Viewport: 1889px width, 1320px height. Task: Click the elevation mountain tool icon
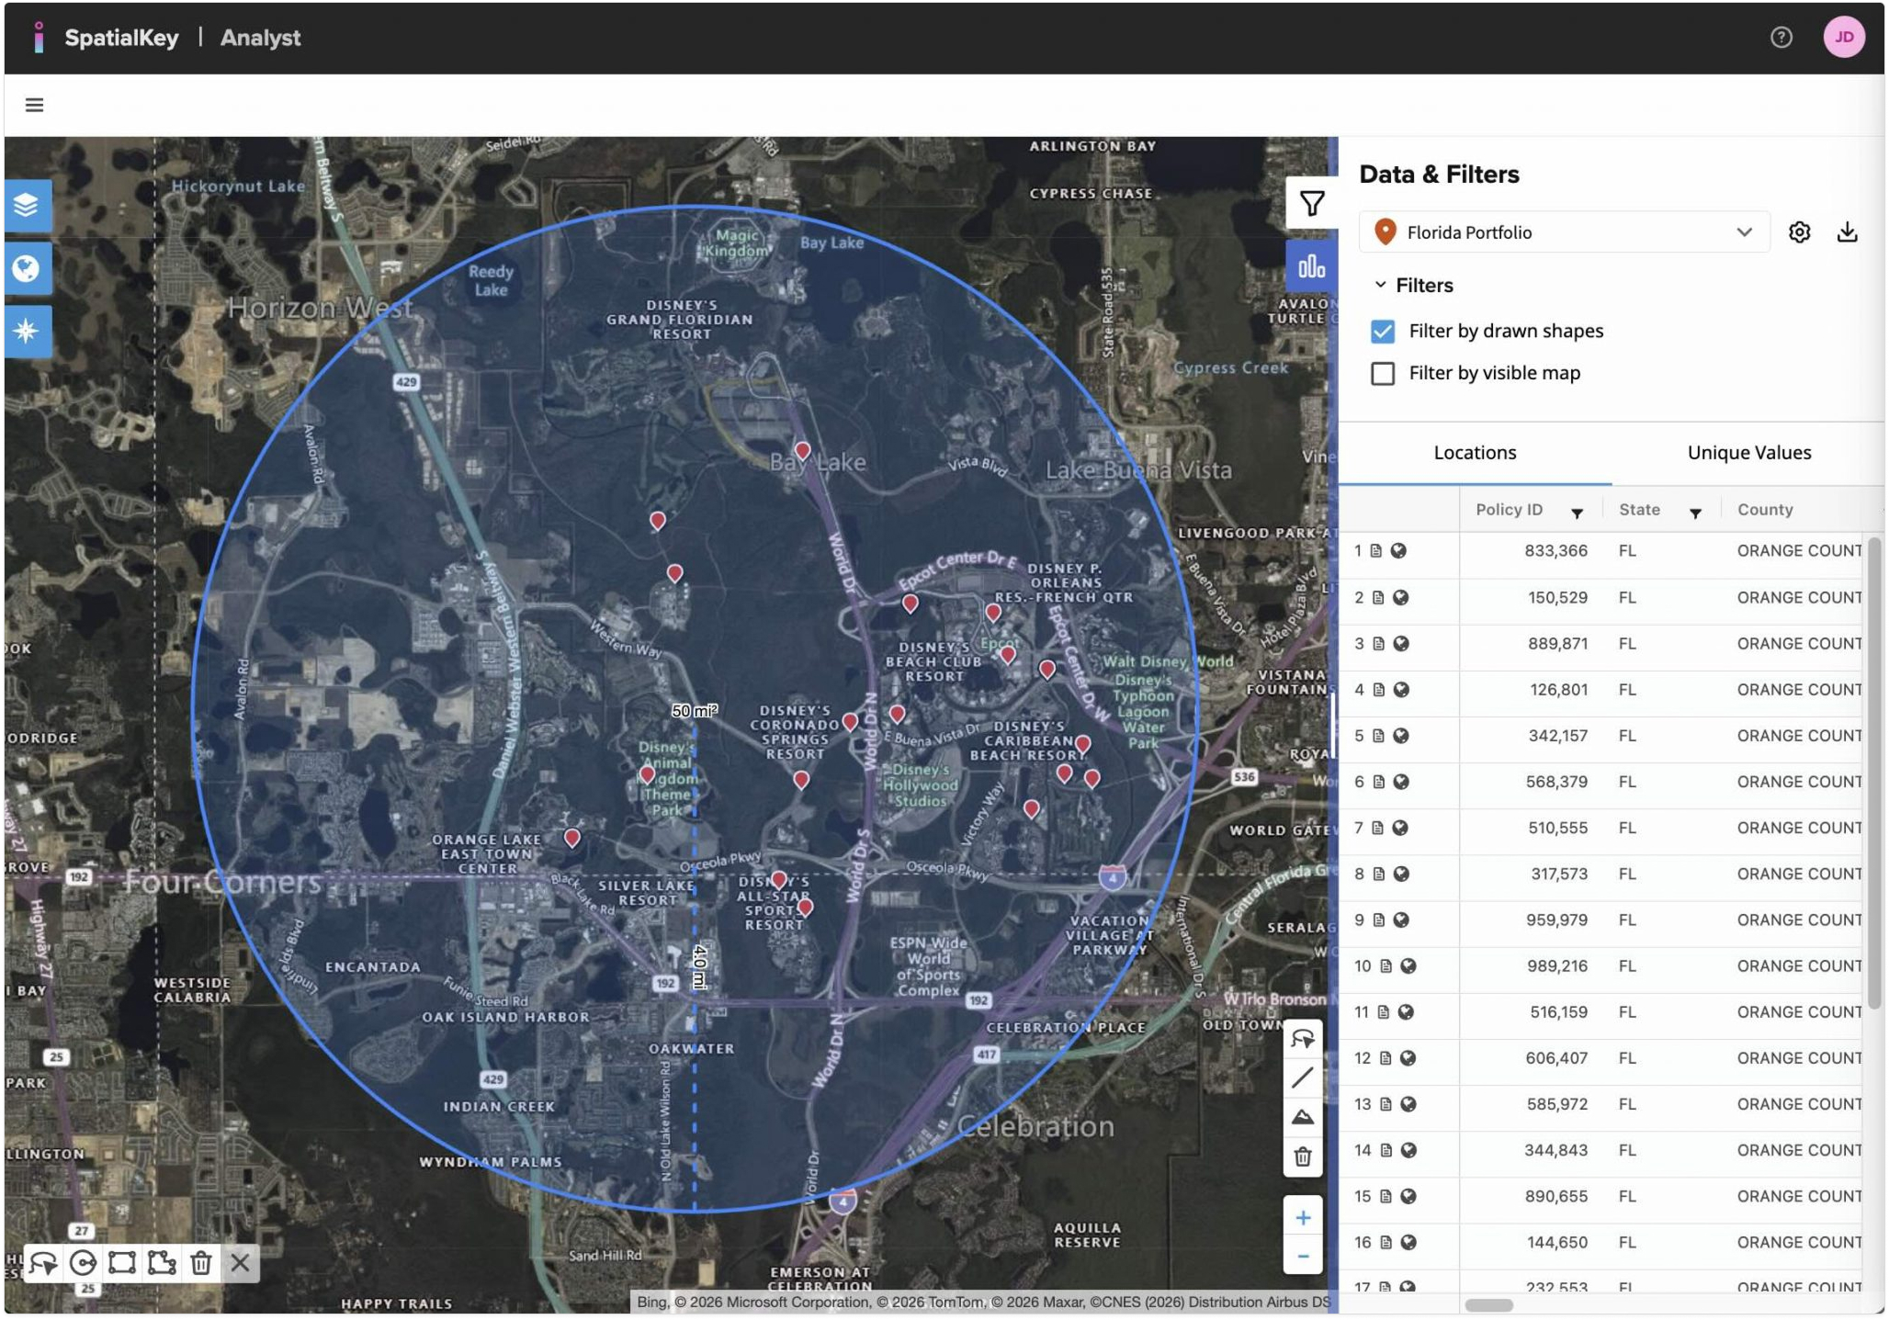[1302, 1117]
